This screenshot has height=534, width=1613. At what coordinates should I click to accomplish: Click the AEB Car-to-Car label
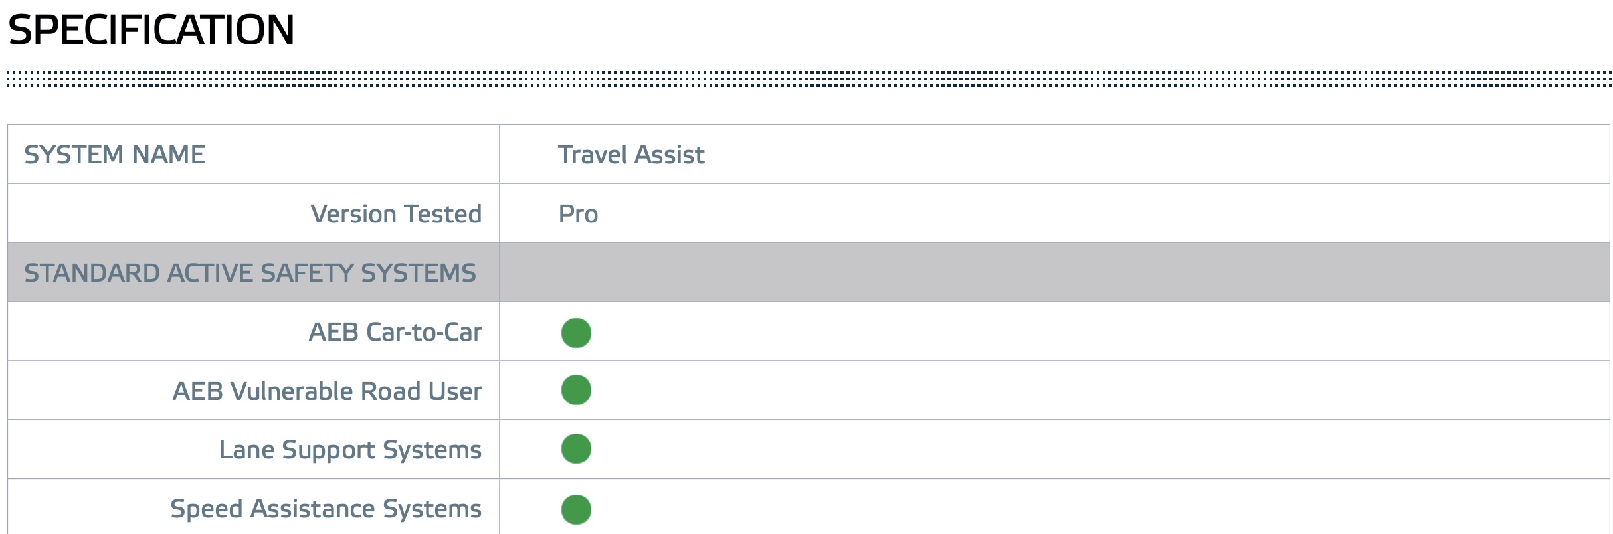395,332
